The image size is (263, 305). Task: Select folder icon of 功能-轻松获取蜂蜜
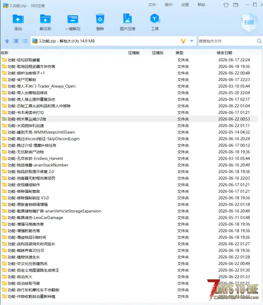4,60
